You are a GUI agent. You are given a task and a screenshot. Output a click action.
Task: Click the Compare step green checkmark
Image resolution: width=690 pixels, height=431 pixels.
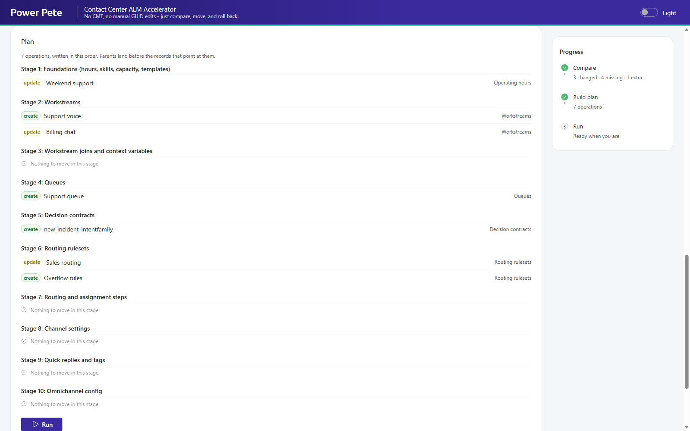coord(565,68)
